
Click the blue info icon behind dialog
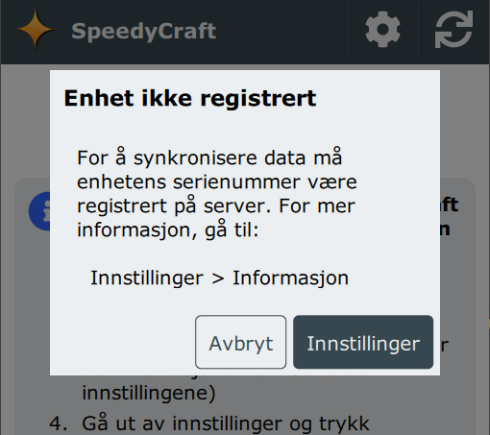click(x=39, y=211)
